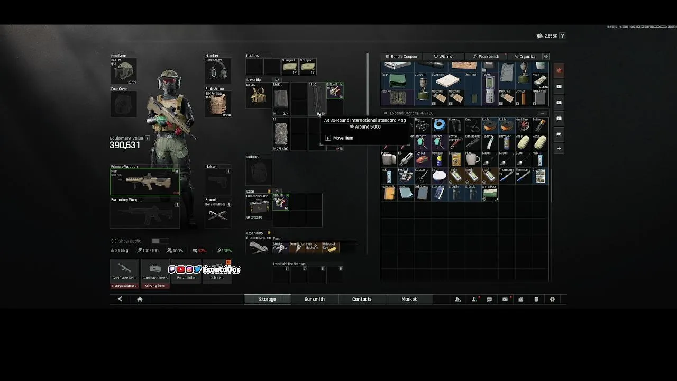
Task: Open the Wishlist tab
Action: click(444, 56)
